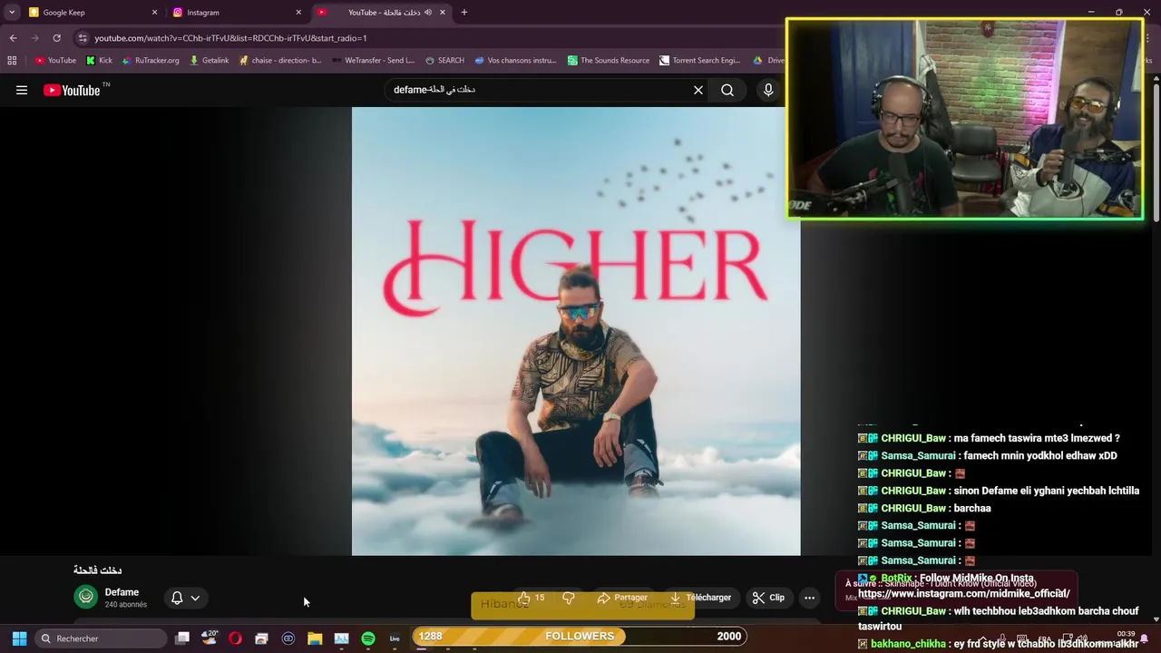
Task: Open Defame channel avatar
Action: [86, 597]
